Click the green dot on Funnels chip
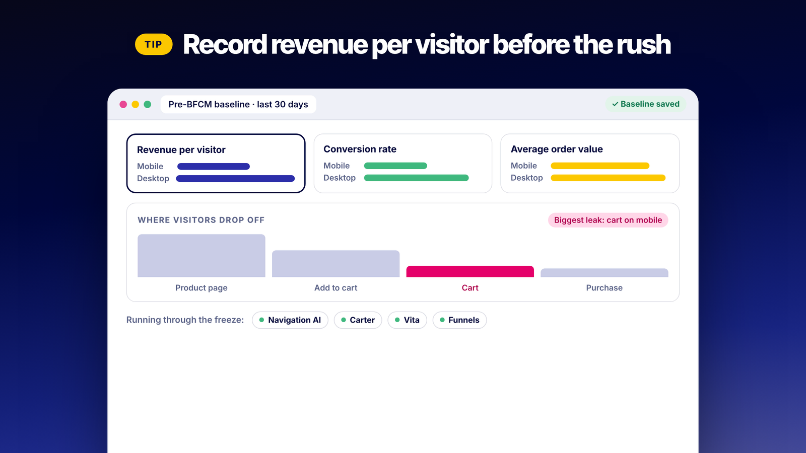Screen dimensions: 806x453 coord(442,320)
